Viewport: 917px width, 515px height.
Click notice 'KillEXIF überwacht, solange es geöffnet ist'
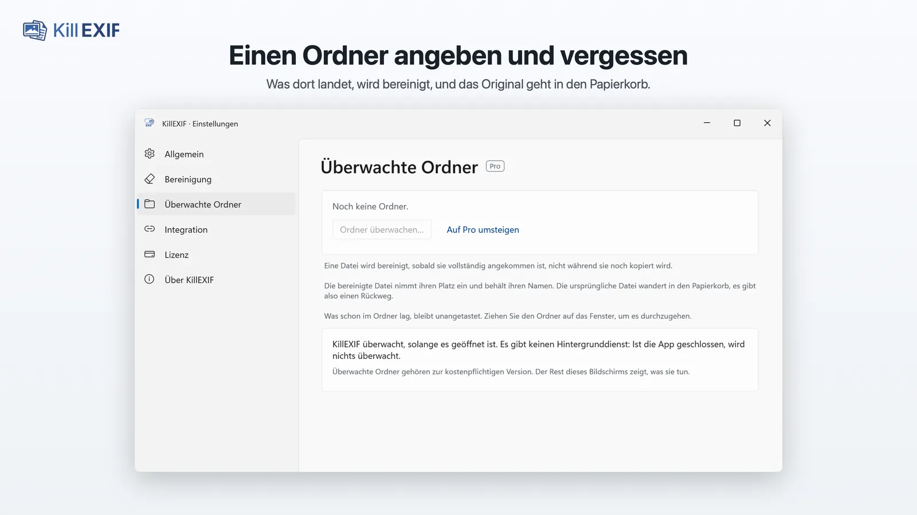415,344
